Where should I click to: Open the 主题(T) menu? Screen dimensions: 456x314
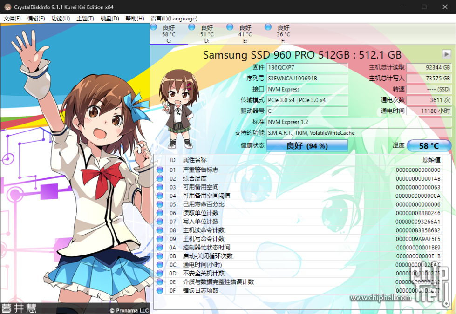[85, 19]
